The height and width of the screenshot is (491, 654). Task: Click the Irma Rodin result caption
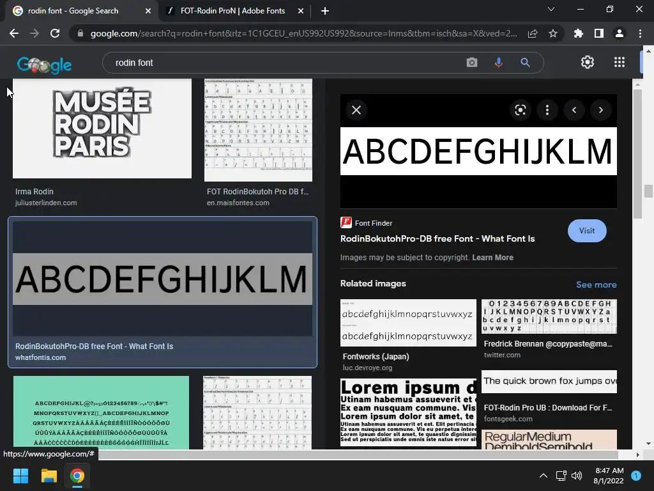point(34,191)
